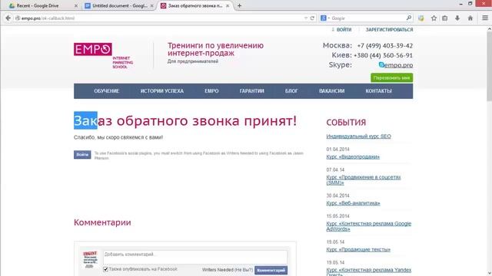Click the Комментарий submit button

pos(271,271)
